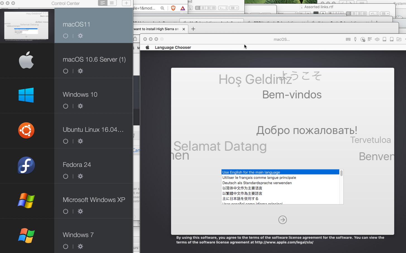Open the line spacing dropdown in Assorted links.rtf
The image size is (406, 253).
point(374,13)
